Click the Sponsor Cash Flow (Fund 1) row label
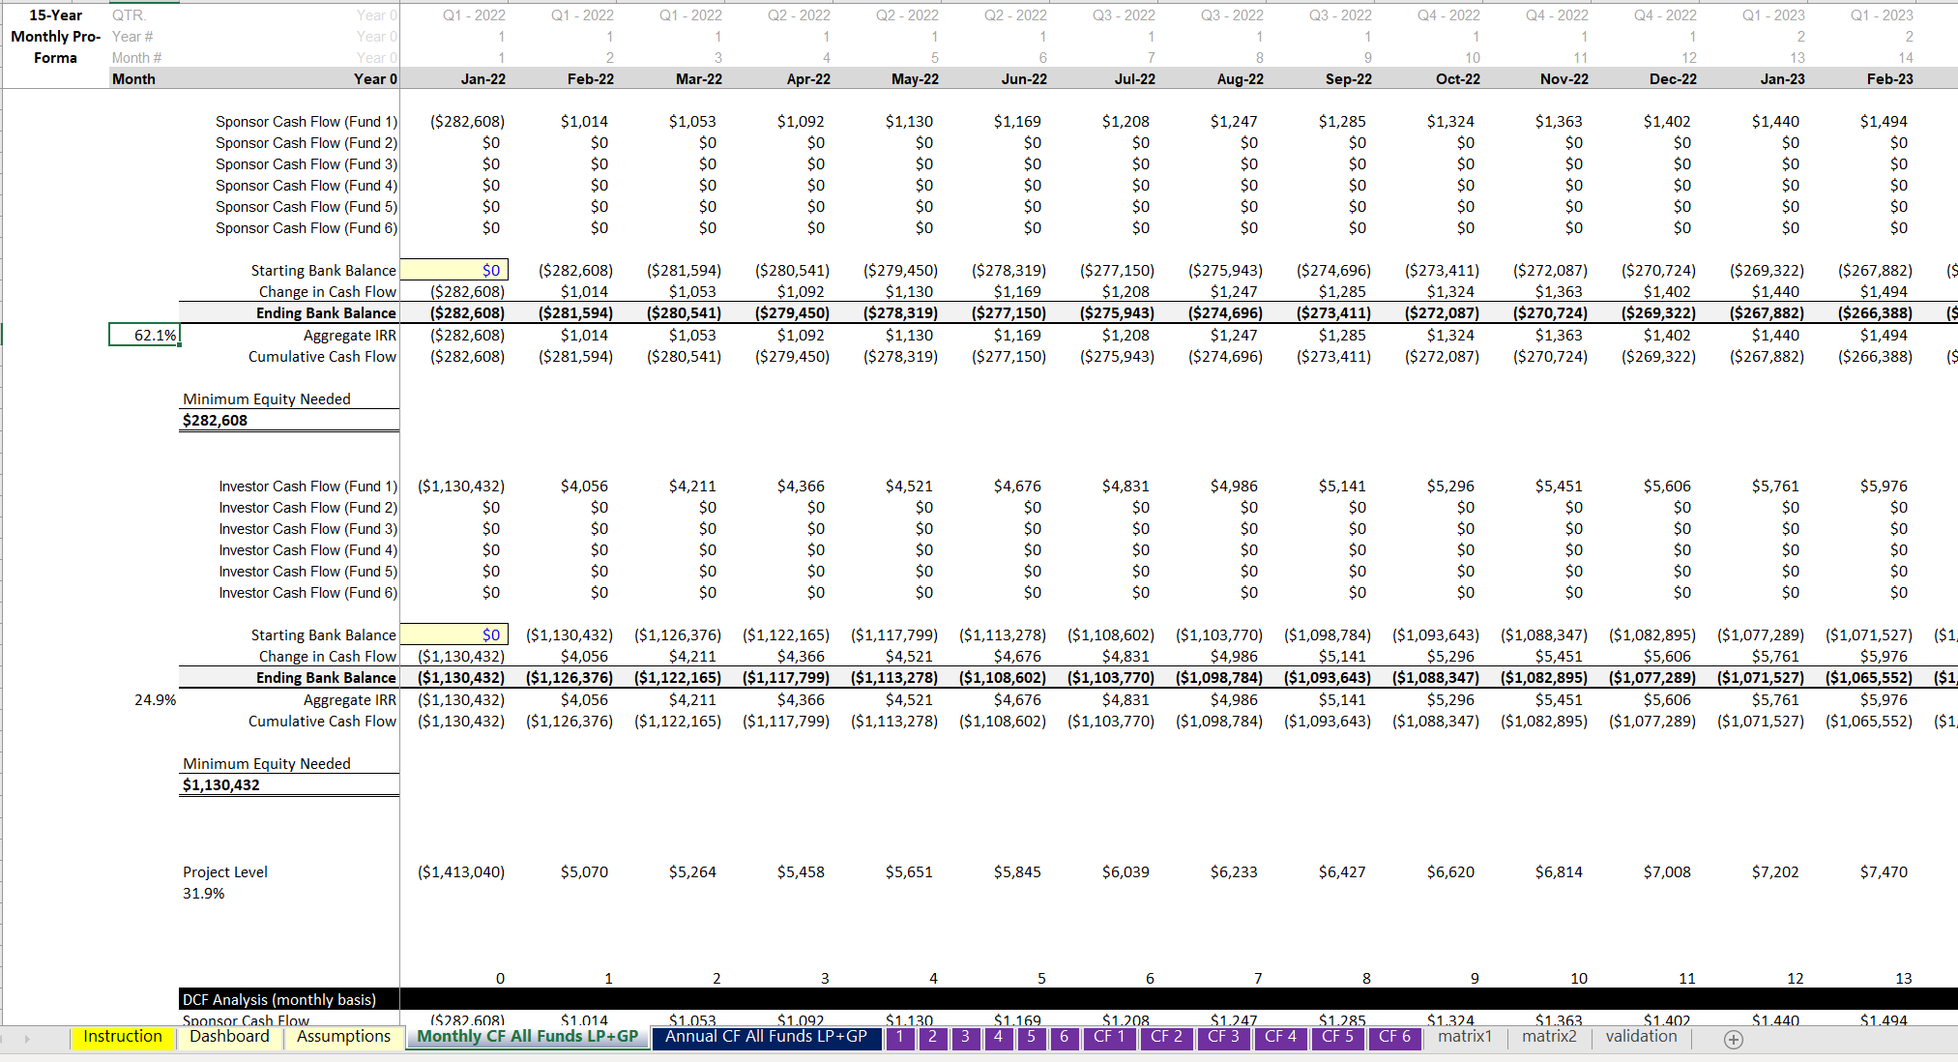The height and width of the screenshot is (1062, 1958). coord(306,121)
